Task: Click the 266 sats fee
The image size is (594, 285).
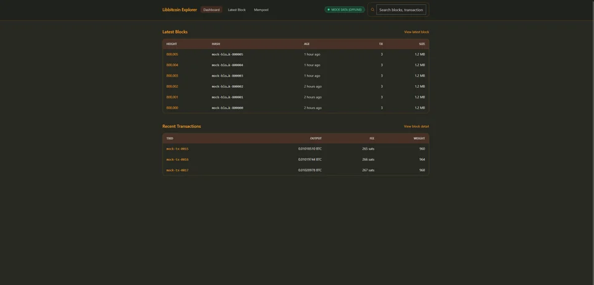Action: [368, 160]
